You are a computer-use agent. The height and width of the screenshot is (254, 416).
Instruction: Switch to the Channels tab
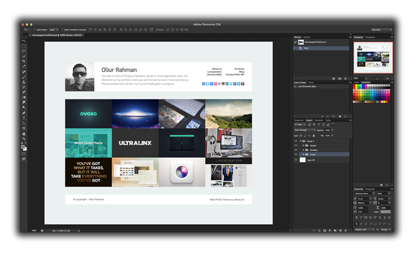318,120
